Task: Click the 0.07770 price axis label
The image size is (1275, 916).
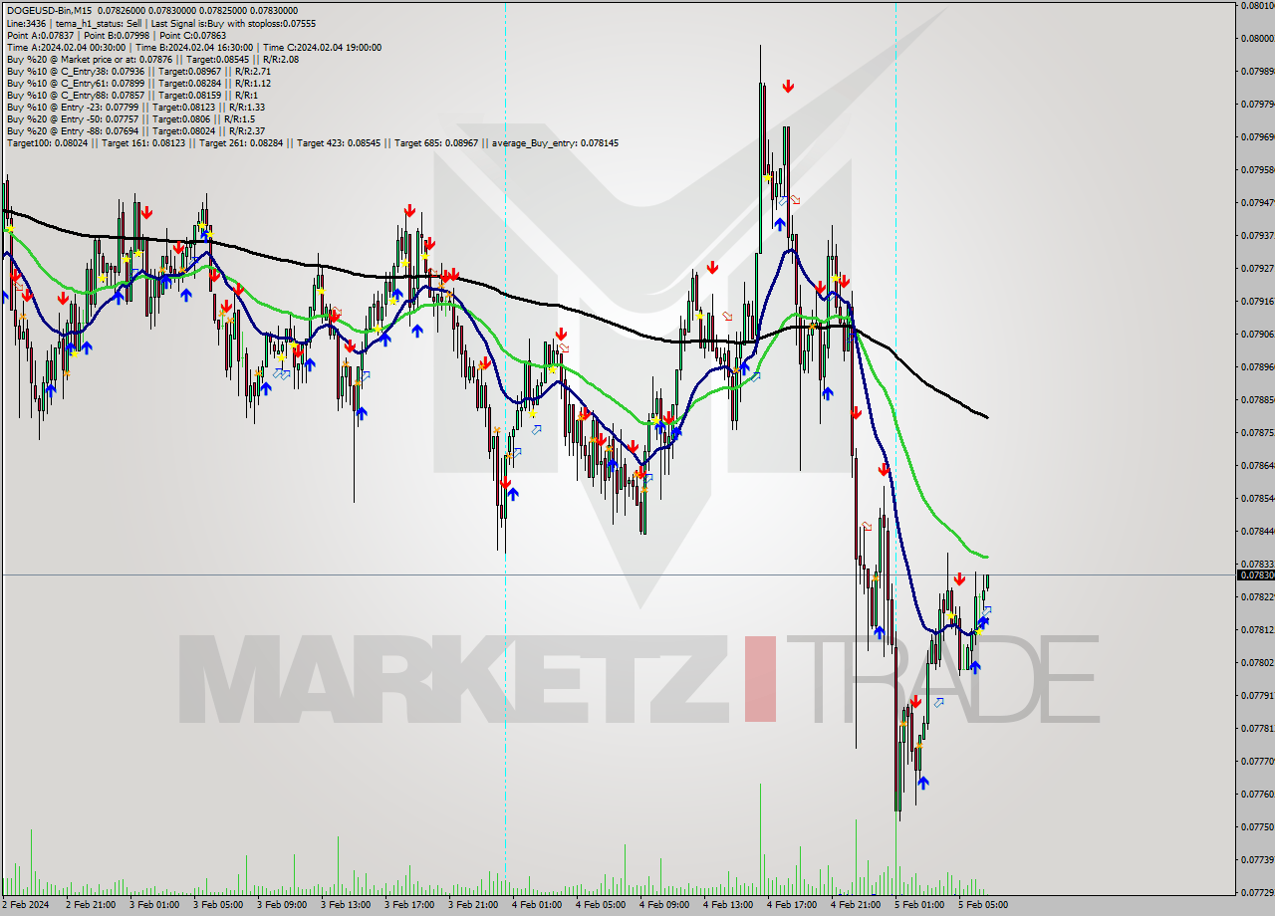Action: pos(1257,761)
